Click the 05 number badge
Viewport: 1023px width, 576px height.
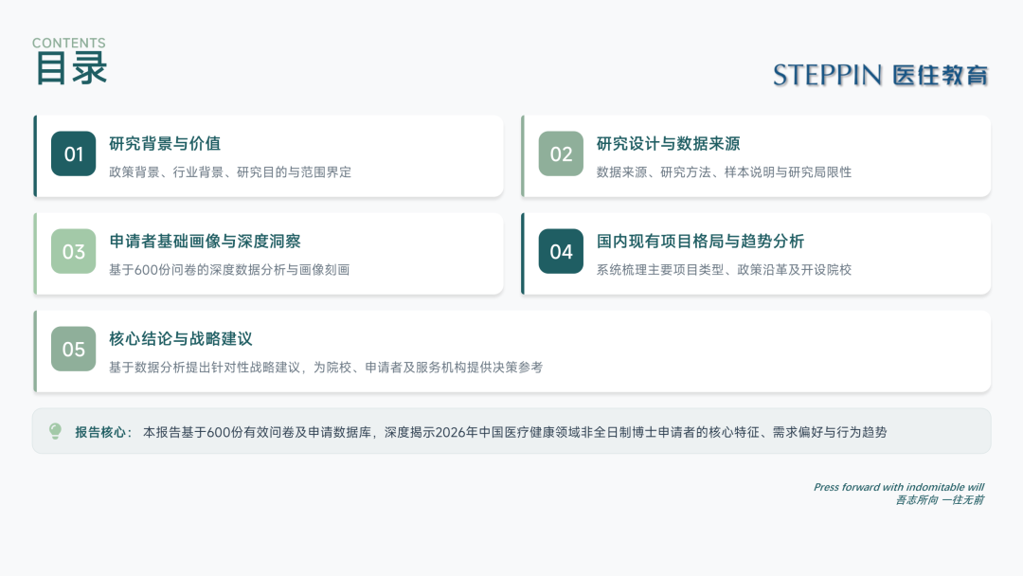(x=74, y=349)
